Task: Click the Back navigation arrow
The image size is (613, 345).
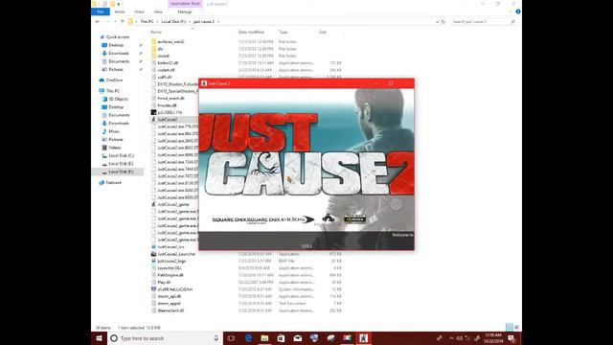Action: (98, 21)
